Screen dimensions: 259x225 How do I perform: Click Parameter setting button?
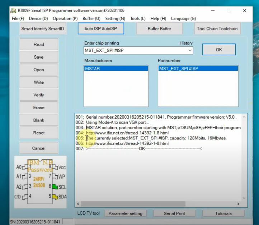[125, 213]
